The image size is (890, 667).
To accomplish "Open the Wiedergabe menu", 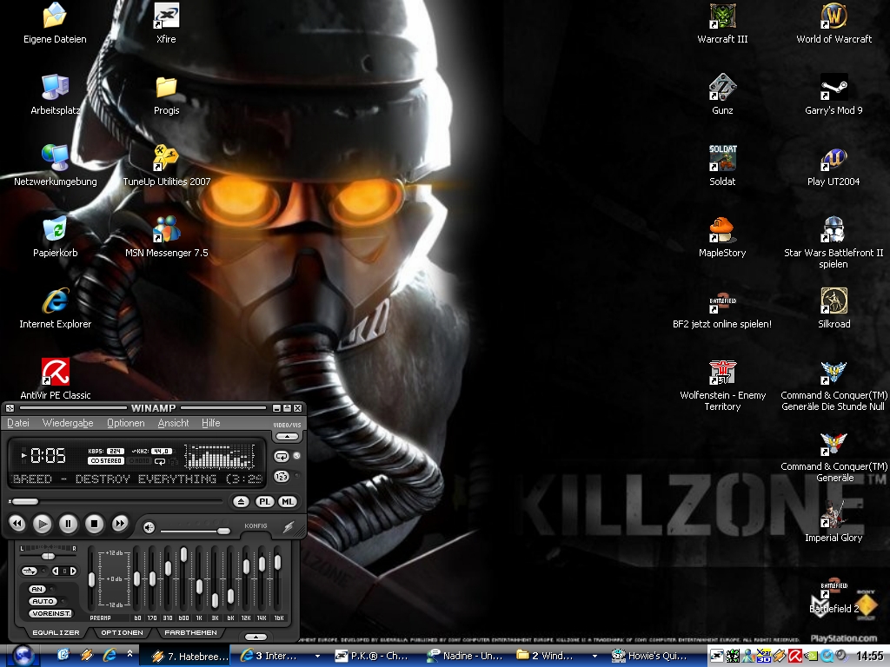I will click(x=68, y=423).
